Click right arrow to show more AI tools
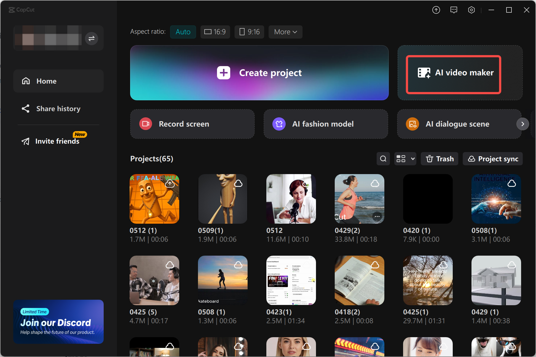The height and width of the screenshot is (357, 536). [x=522, y=124]
